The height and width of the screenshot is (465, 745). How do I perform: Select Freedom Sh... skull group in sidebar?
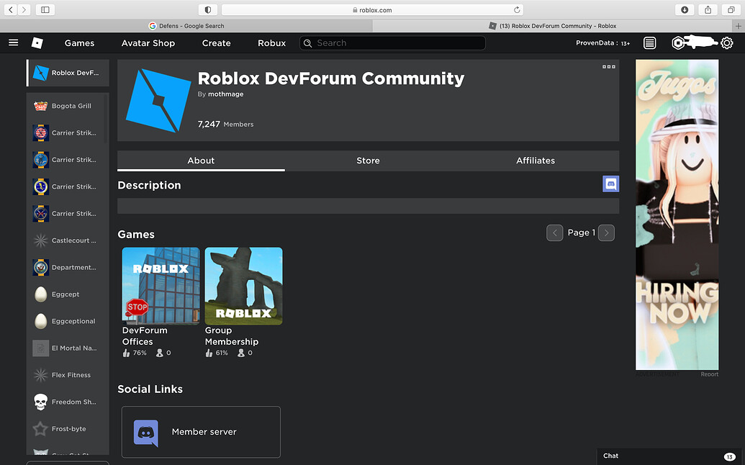coord(68,402)
